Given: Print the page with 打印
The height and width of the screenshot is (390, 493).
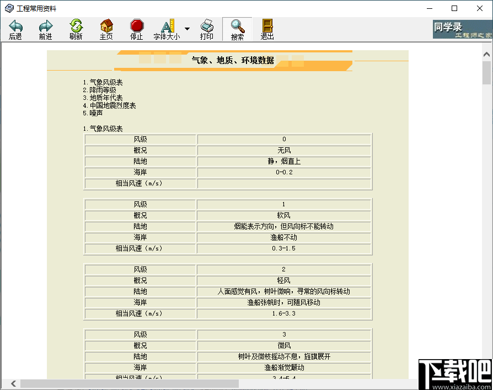Looking at the screenshot, I should point(207,30).
